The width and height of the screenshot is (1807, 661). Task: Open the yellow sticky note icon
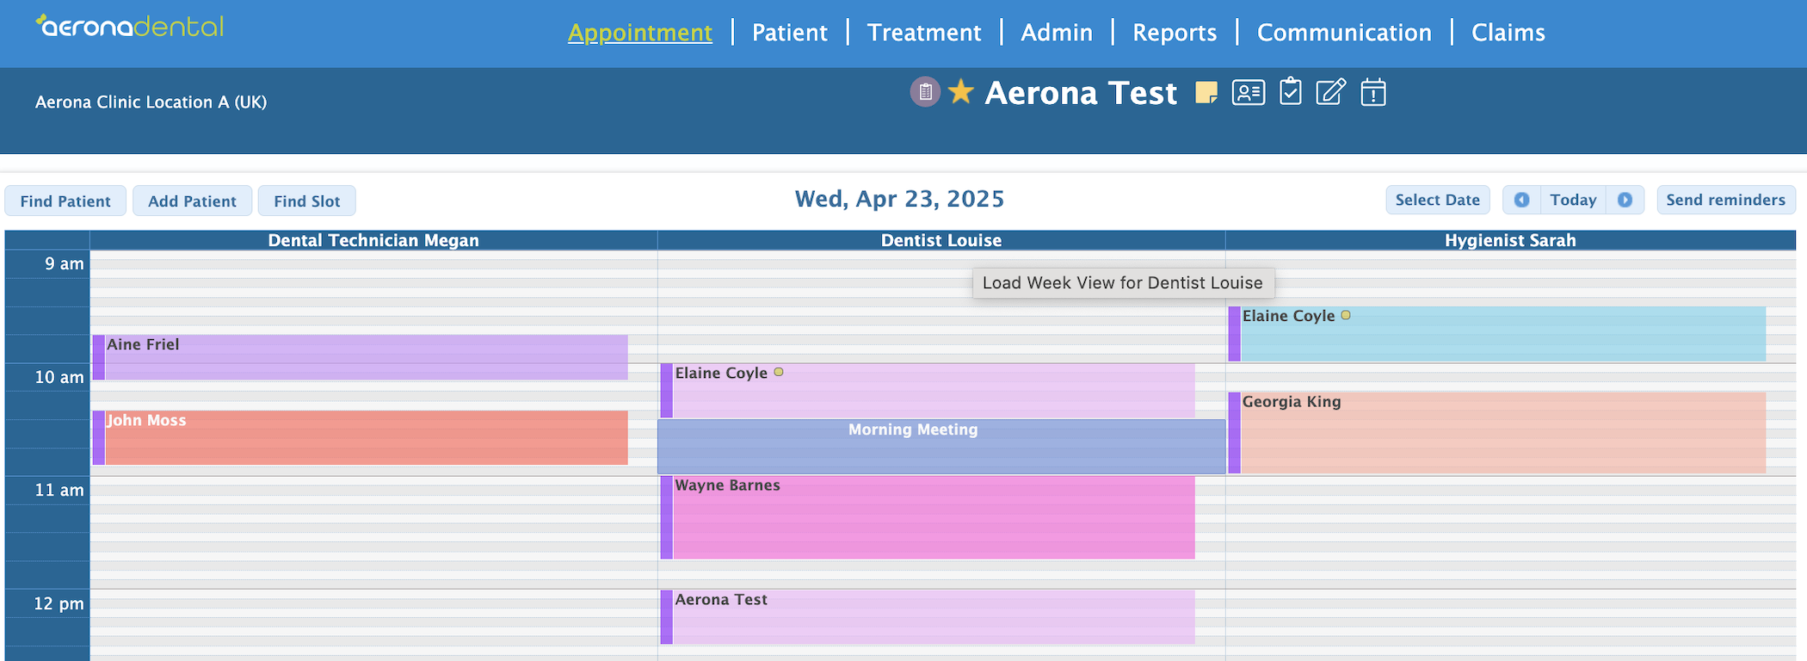point(1206,92)
